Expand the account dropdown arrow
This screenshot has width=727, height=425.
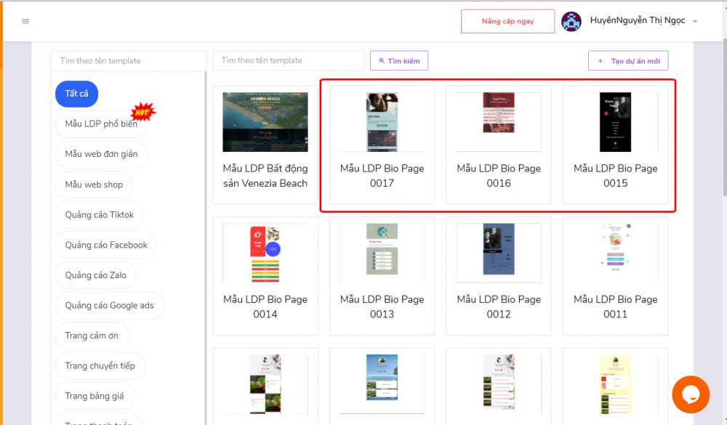[x=694, y=21]
